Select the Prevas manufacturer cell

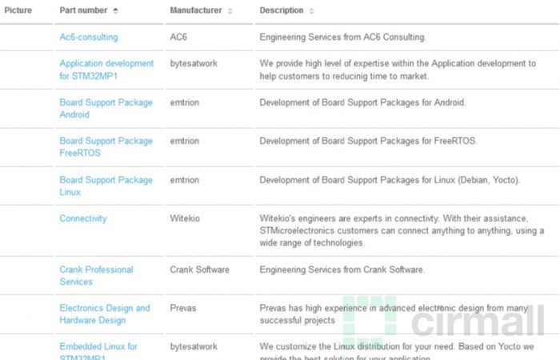point(183,308)
